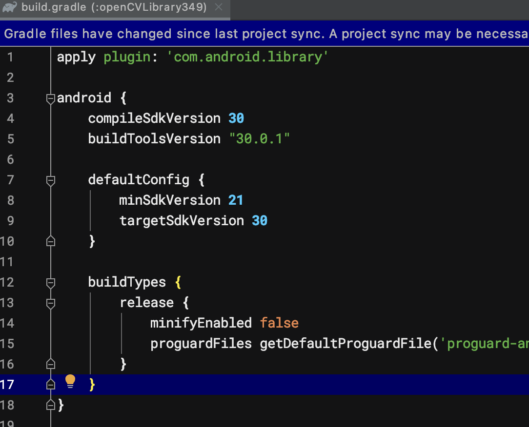Fold the android closing marker at line 18

pos(51,405)
